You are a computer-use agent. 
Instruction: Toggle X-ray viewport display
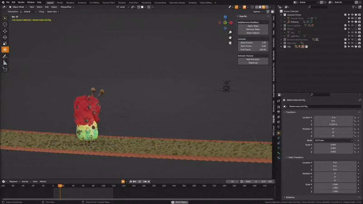pyautogui.click(x=252, y=7)
